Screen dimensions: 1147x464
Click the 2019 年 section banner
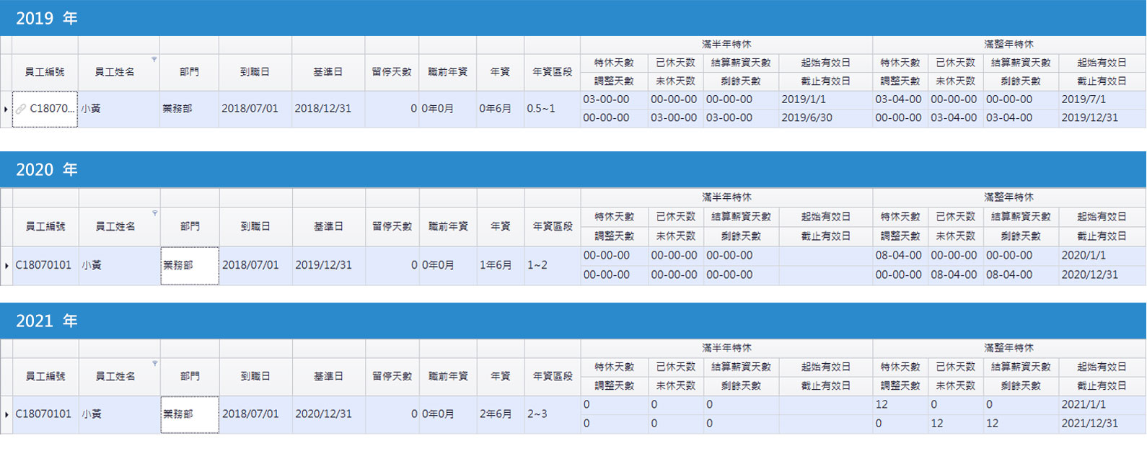pyautogui.click(x=573, y=18)
